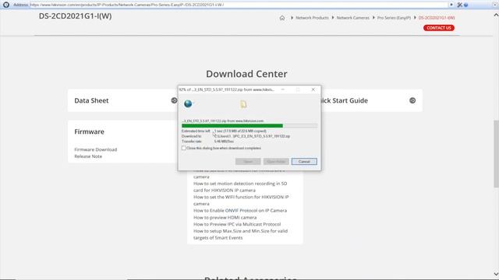Screen dimensions: 499x280
Task: Click the Quick Start Guide heading
Action: click(x=345, y=100)
